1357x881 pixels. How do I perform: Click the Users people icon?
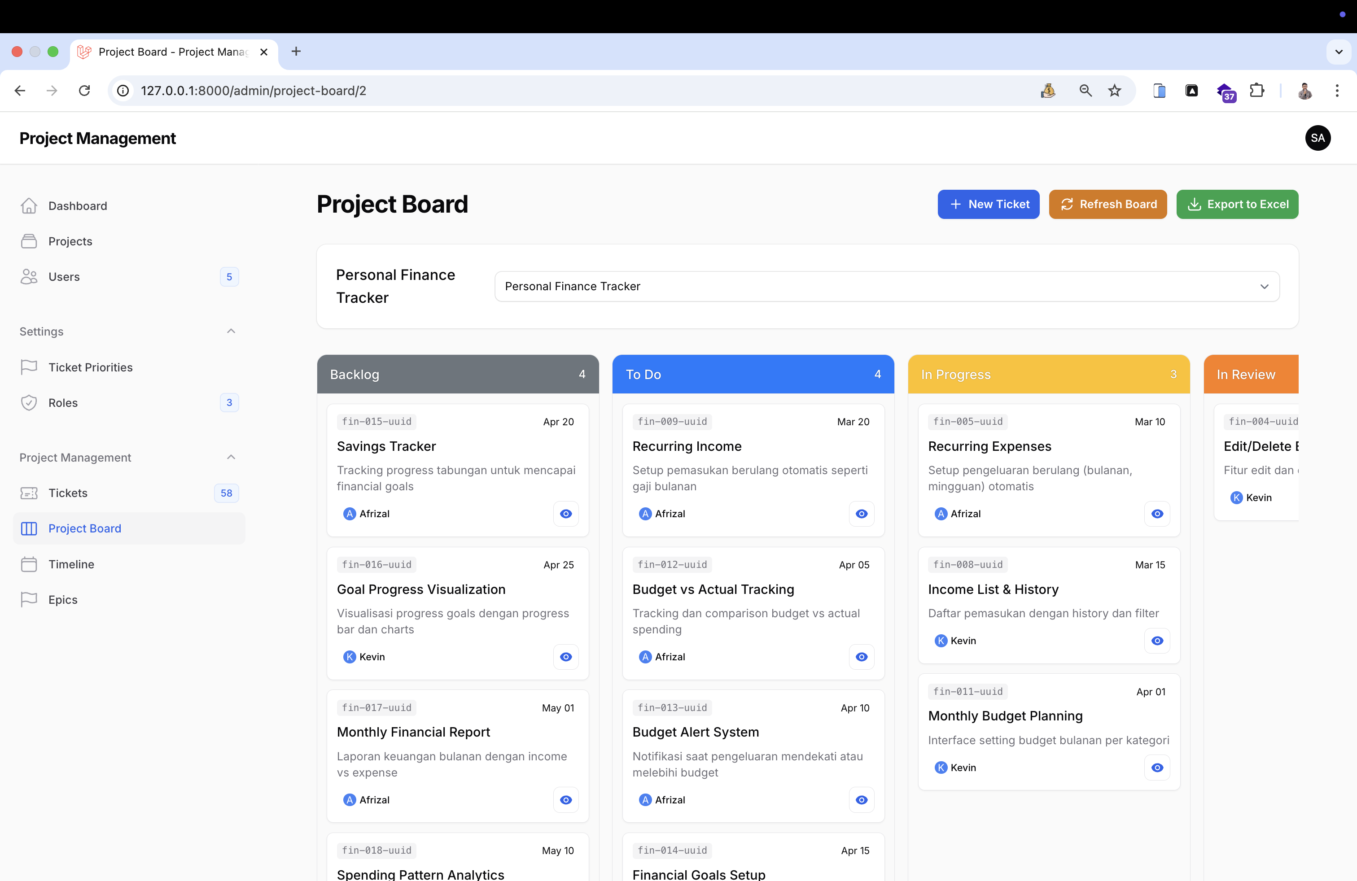tap(29, 277)
